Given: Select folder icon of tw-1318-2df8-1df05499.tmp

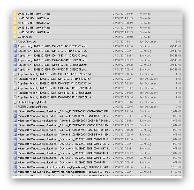Looking at the screenshot, I should point(15,32).
